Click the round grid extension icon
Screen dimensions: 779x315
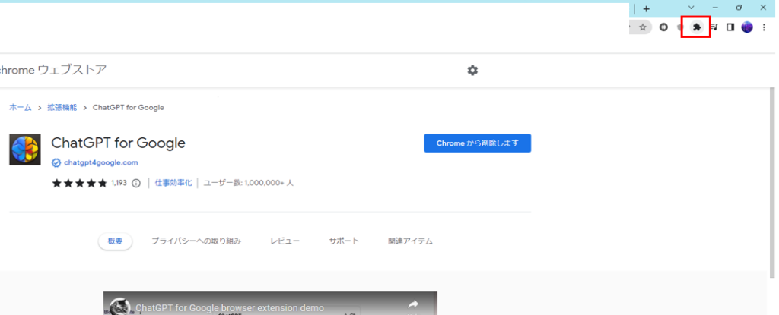pyautogui.click(x=663, y=27)
